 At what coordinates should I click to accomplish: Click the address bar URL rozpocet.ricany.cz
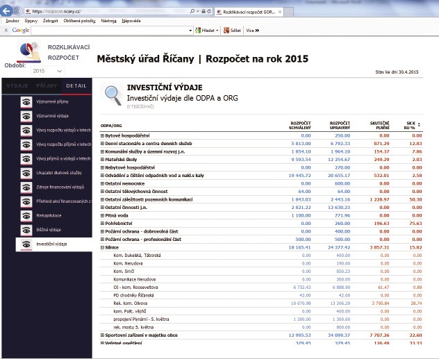click(56, 12)
